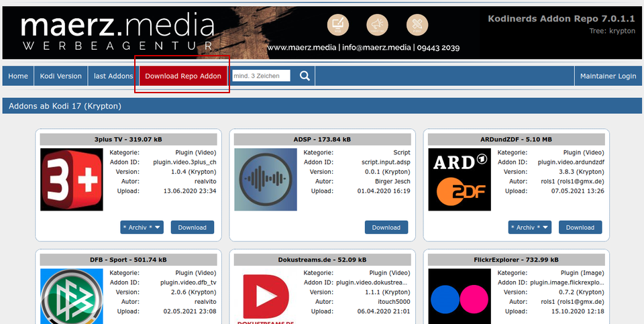Click the Kodinerds Addon Repo 7.0.1.1 title
The height and width of the screenshot is (324, 644).
coord(561,19)
